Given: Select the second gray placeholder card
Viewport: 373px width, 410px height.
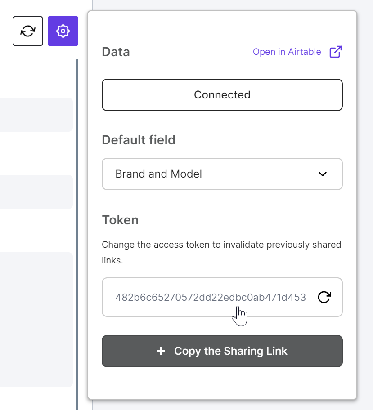Looking at the screenshot, I should (36, 192).
